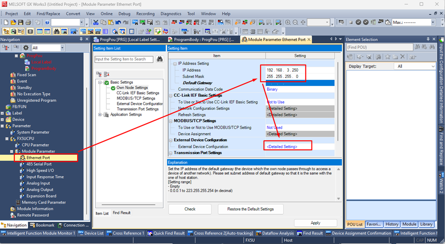The width and height of the screenshot is (445, 244).
Task: Collapse the Module Parameter node
Action: [x=12, y=151]
